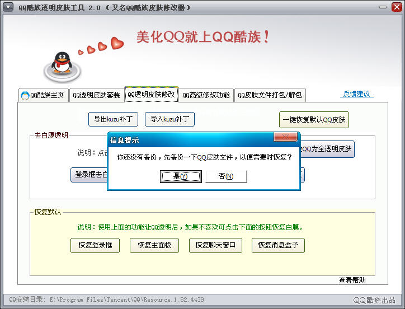This screenshot has height=309, width=405.
Task: Select the QQ透明皮肤修改 tab
Action: 152,95
